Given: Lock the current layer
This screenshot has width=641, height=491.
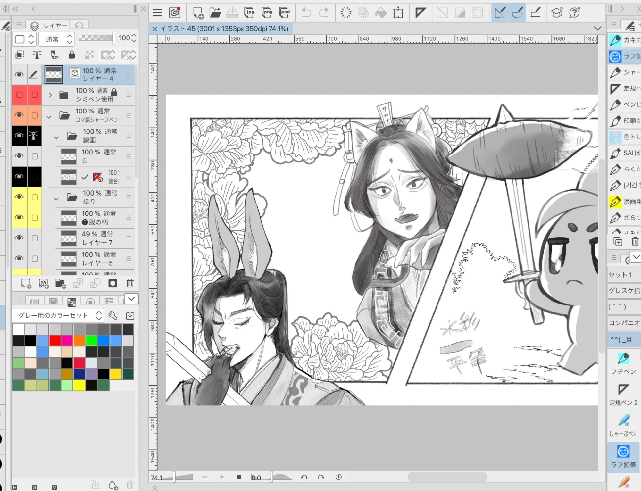Looking at the screenshot, I should pos(71,55).
